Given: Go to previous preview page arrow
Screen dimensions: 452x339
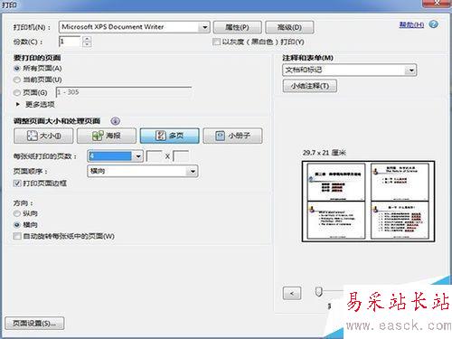Looking at the screenshot, I should pos(292,293).
